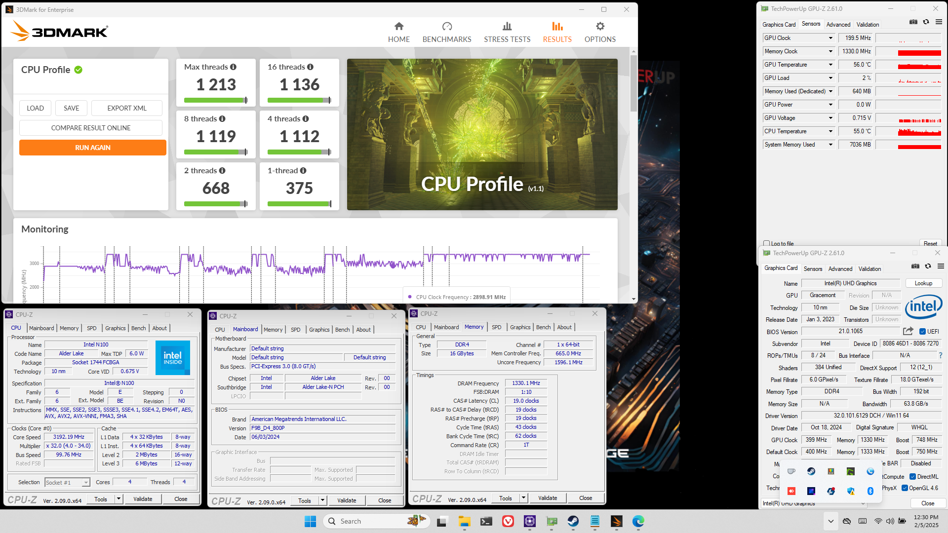
Task: Click the orange RUN AGAIN button
Action: [93, 148]
